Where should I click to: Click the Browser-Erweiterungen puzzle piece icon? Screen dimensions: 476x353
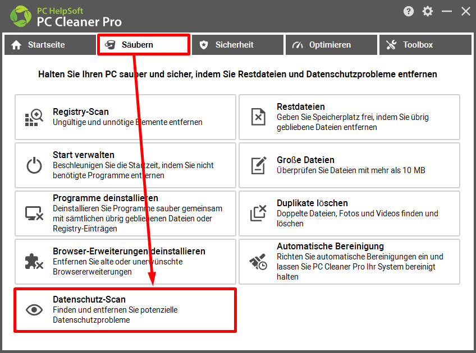pos(34,261)
